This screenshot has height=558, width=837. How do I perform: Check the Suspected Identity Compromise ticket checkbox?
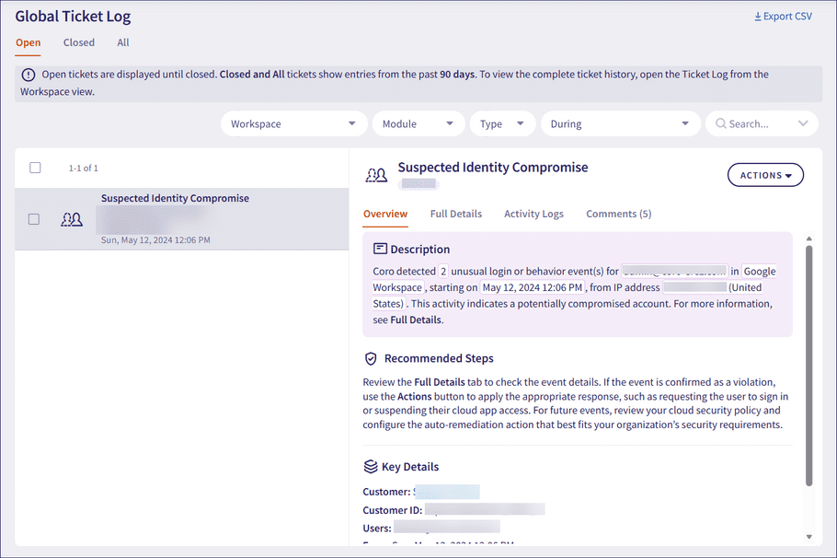click(34, 219)
